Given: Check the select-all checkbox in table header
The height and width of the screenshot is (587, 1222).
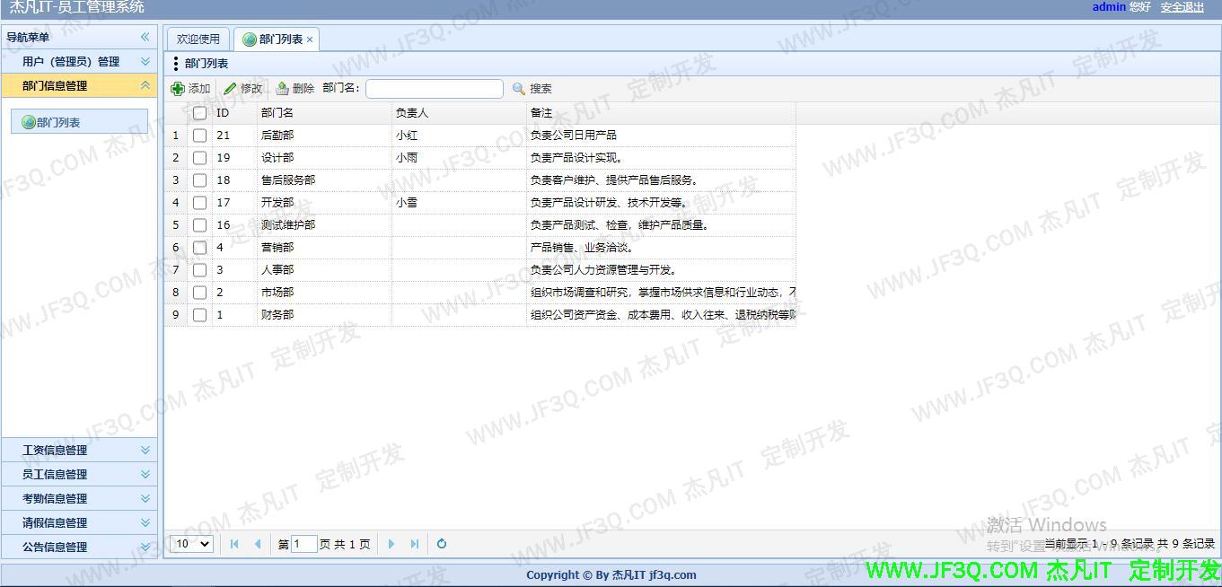Looking at the screenshot, I should (x=199, y=112).
